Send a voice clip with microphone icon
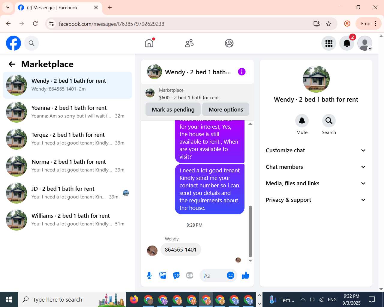The image size is (384, 307). point(149,275)
